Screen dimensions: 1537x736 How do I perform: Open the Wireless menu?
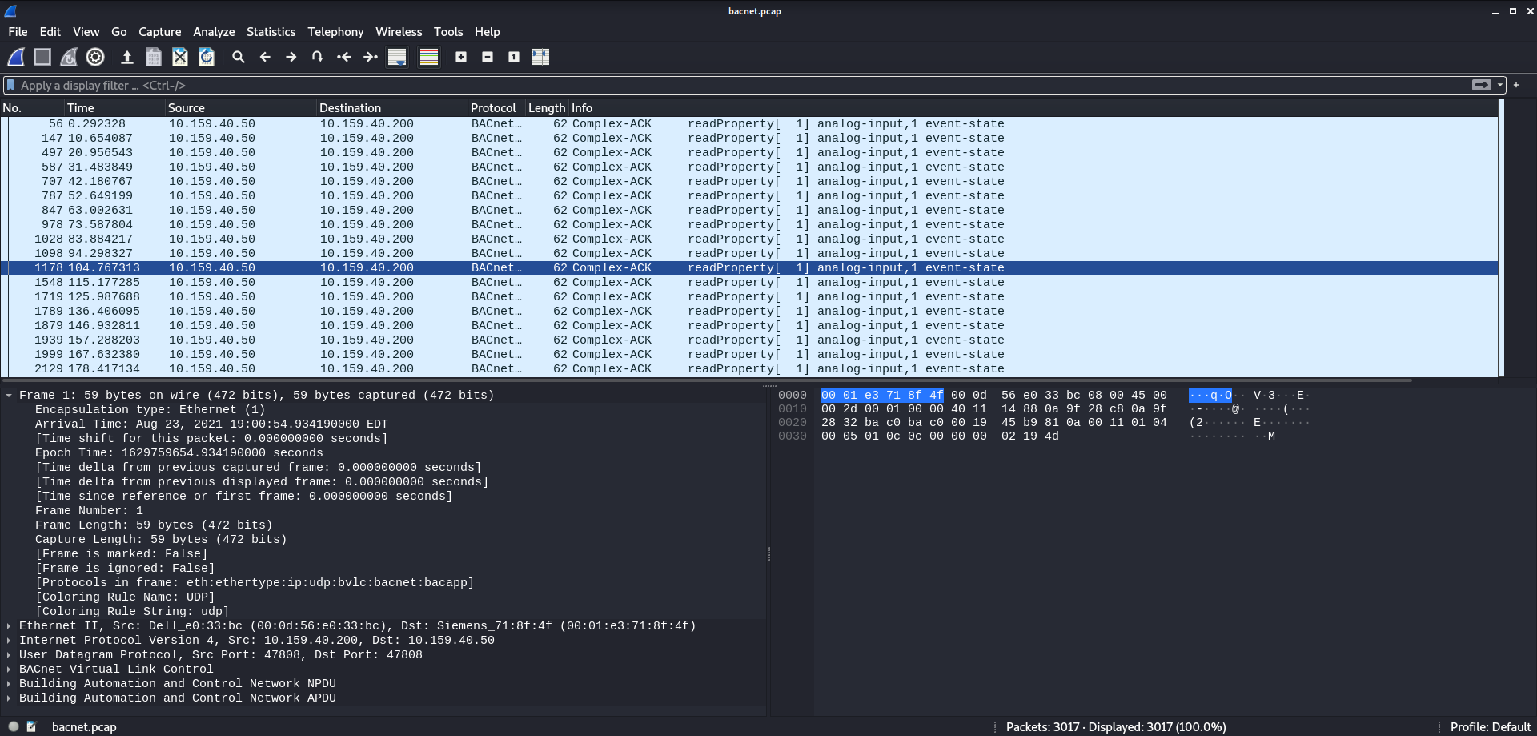399,32
